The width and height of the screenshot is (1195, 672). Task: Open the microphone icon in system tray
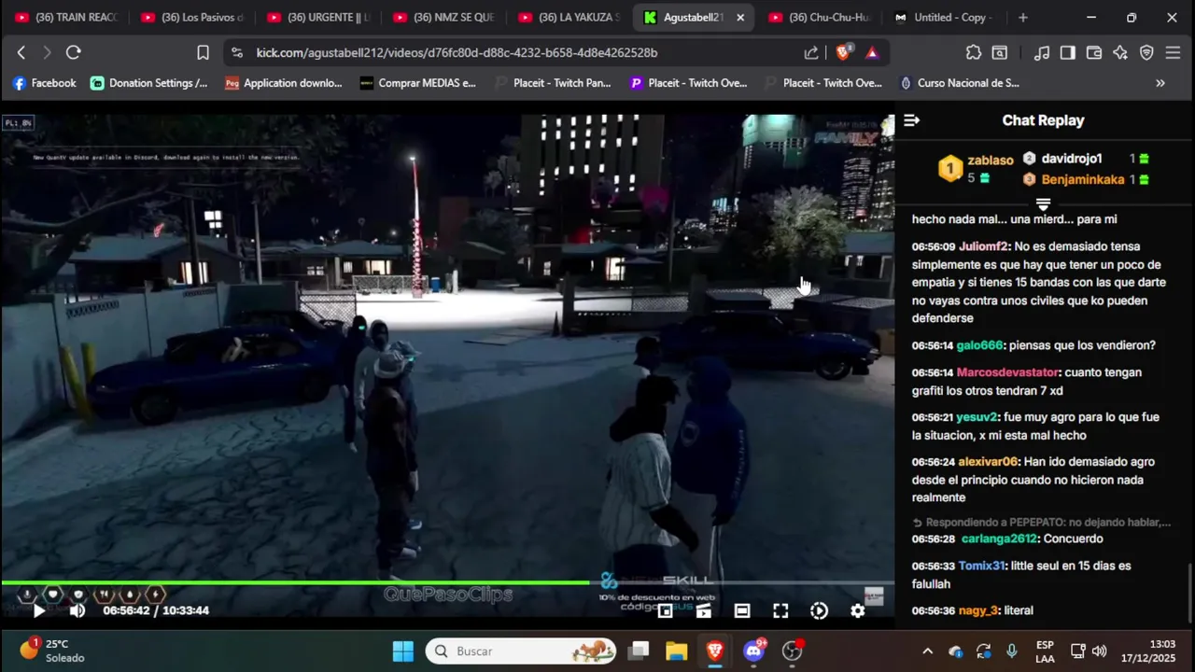coord(1012,651)
